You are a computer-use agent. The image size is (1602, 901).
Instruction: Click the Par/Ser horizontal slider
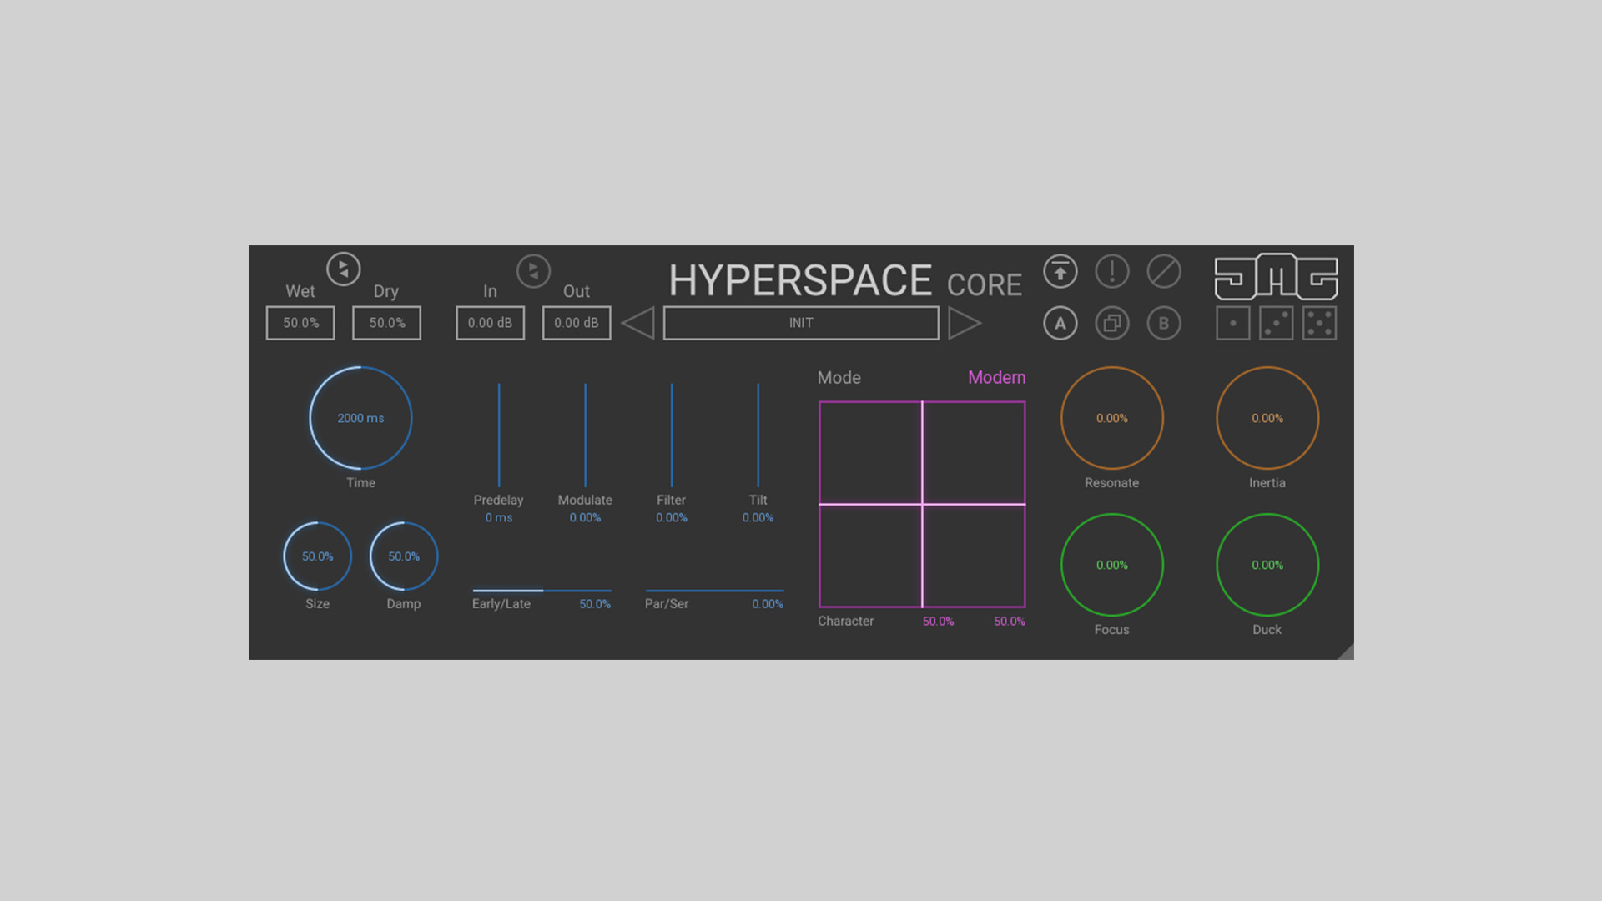point(714,591)
